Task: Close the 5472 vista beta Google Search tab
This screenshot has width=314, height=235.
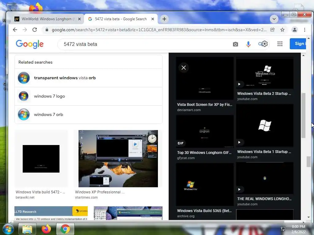Action: click(153, 19)
